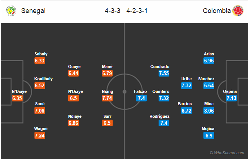Click the center spot of the pitch

pos(124,92)
